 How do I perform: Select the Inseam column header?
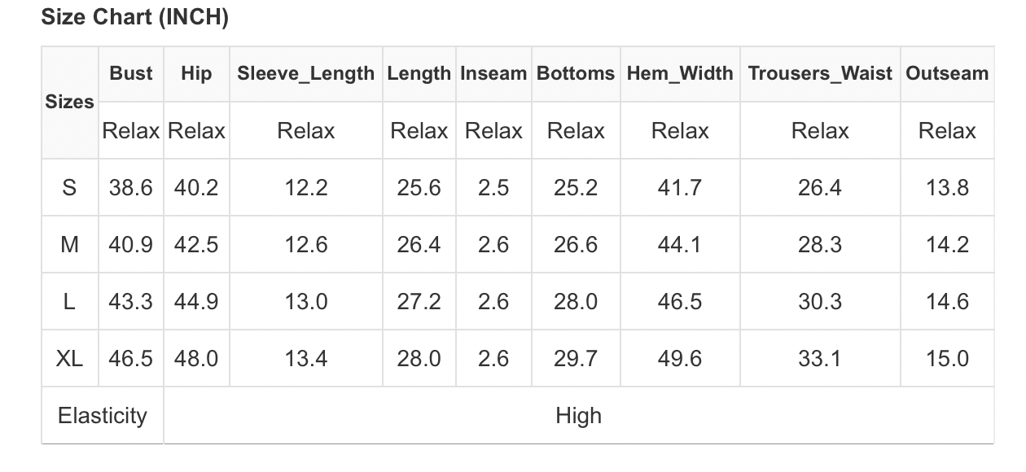pos(493,73)
